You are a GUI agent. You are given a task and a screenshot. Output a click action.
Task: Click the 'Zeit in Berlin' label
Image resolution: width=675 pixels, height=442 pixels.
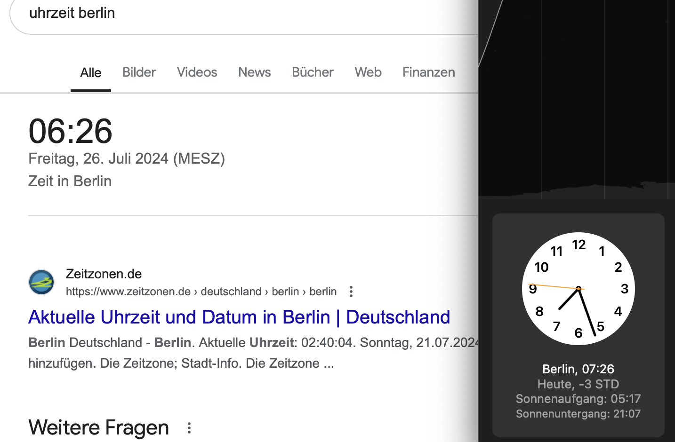(70, 181)
